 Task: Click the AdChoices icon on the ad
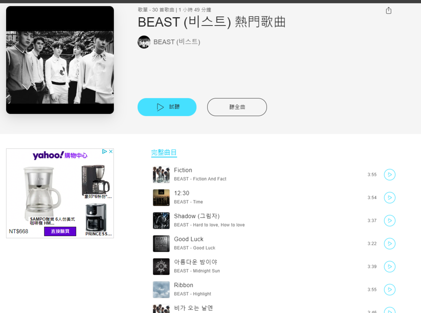pos(105,151)
